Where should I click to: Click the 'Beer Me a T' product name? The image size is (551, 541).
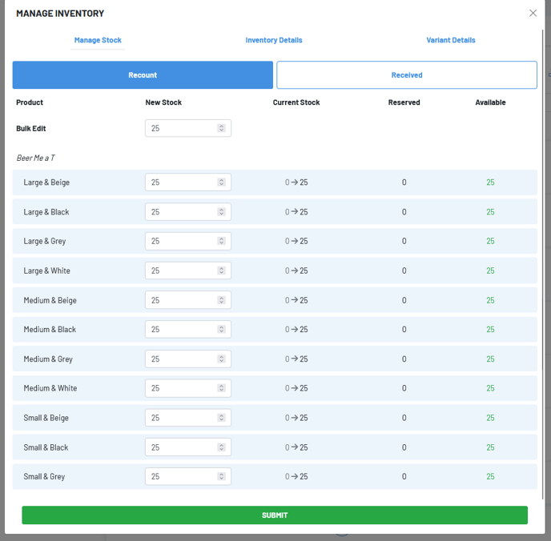tap(35, 158)
